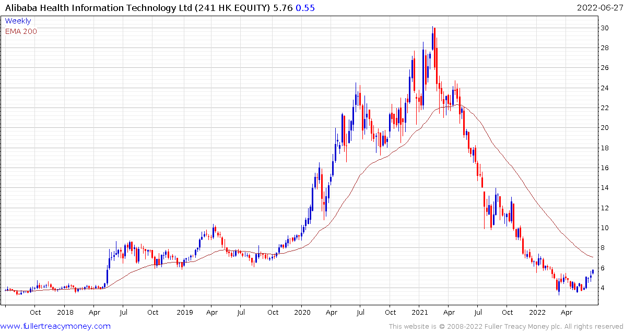Select the price level 24 on y-axis
The width and height of the screenshot is (624, 334).
pos(606,88)
